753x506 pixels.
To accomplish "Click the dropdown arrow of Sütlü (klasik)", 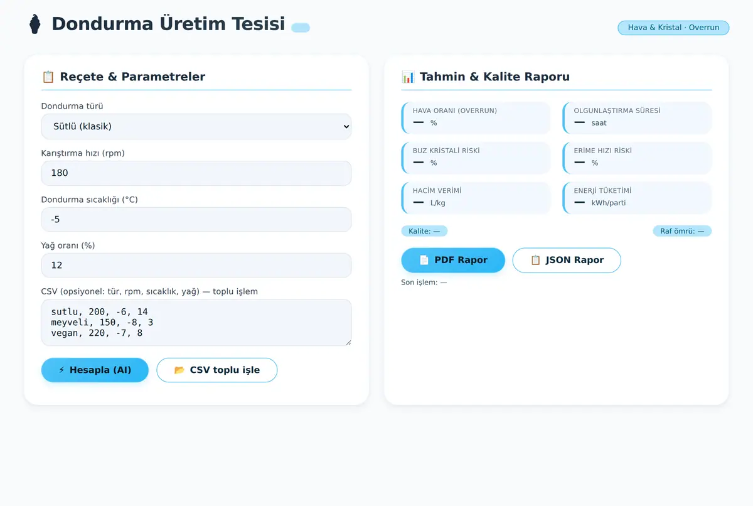I will click(x=344, y=126).
